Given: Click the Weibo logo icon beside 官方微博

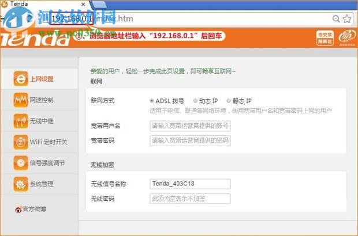Looking at the screenshot, I should [18, 210].
